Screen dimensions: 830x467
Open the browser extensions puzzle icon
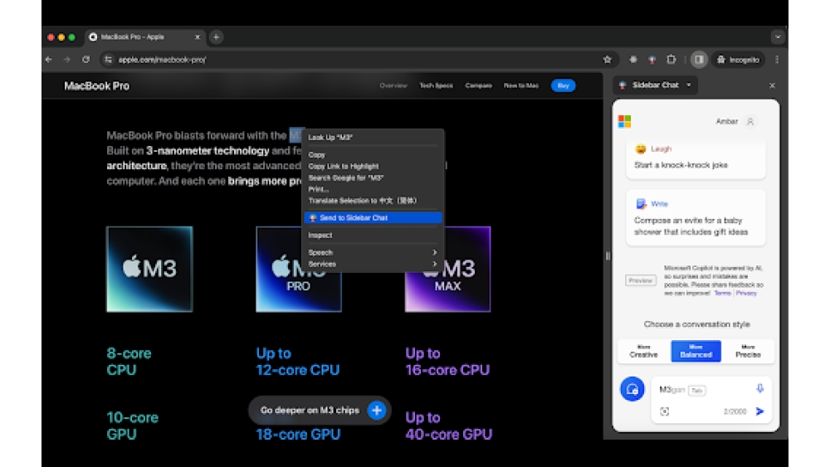tap(671, 60)
